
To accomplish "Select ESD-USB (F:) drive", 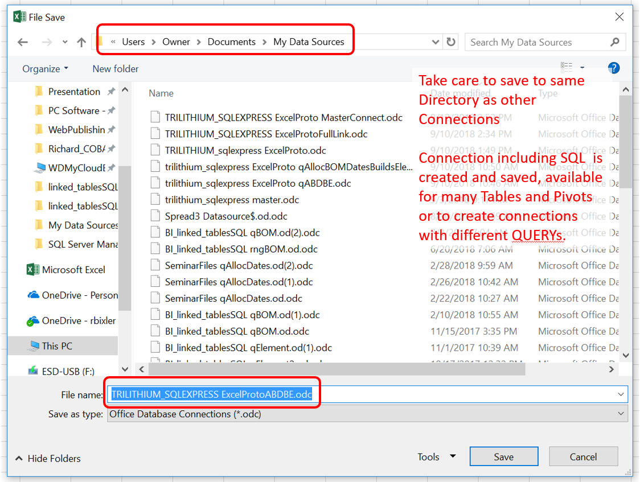I will click(x=61, y=372).
